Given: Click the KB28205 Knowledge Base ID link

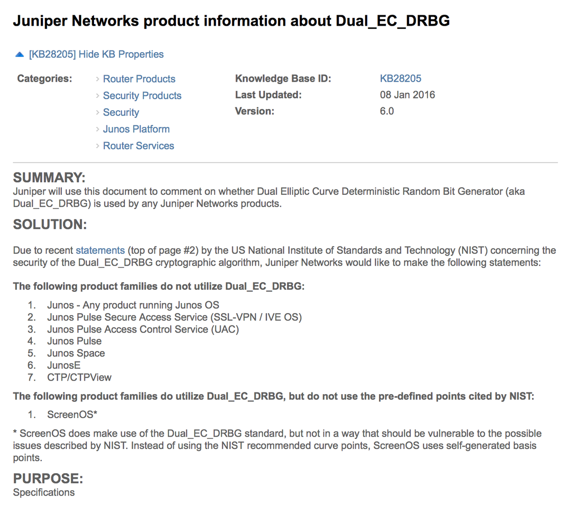Looking at the screenshot, I should point(400,78).
